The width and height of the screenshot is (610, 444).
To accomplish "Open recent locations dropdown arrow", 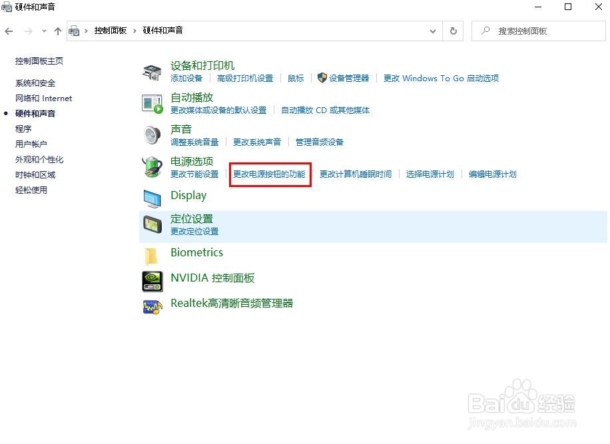I will click(44, 31).
